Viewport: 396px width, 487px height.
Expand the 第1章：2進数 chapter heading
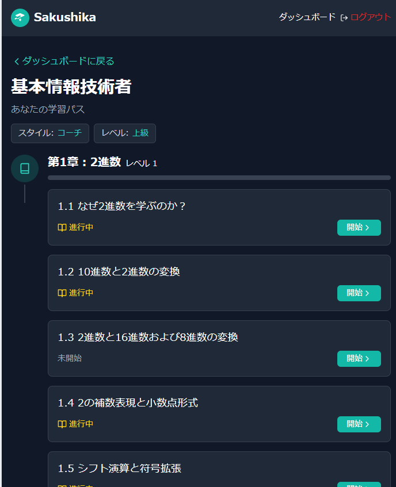coord(84,163)
